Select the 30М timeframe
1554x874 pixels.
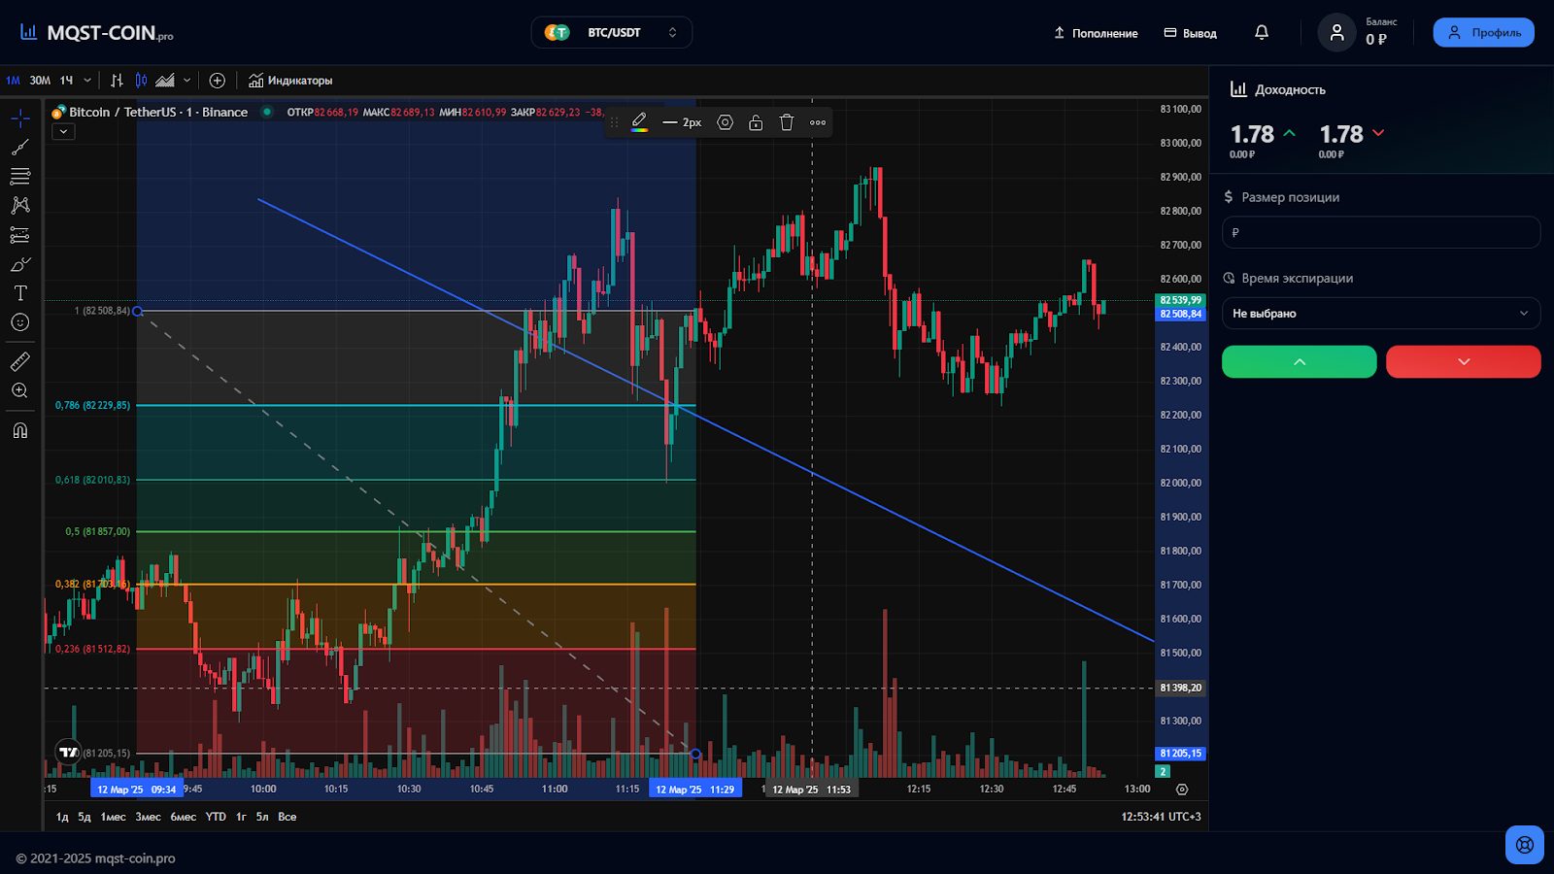click(40, 81)
